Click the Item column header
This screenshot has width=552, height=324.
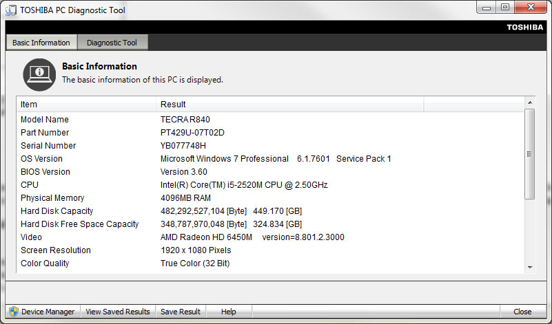[x=86, y=105]
